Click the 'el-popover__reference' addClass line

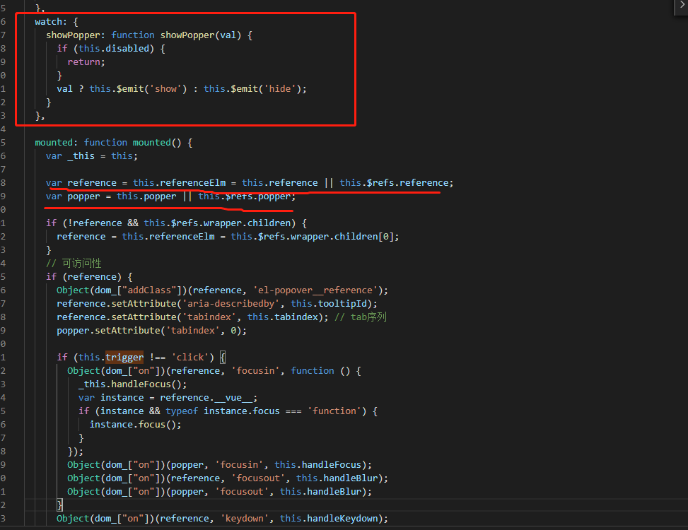223,290
